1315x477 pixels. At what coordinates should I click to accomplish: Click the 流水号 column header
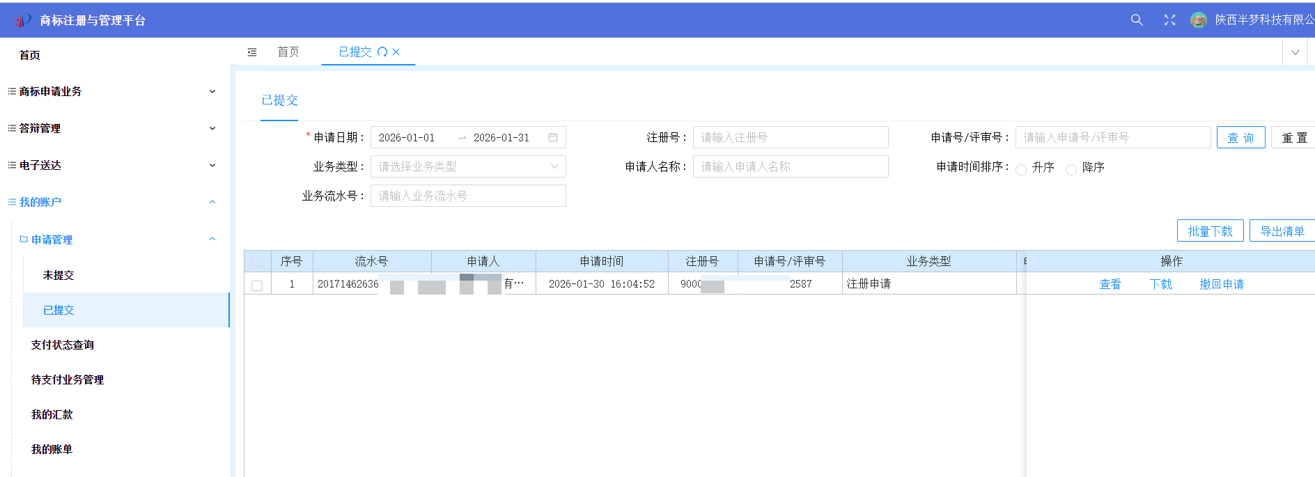click(372, 261)
